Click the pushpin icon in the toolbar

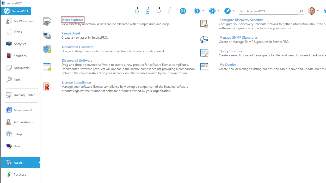coord(227,11)
